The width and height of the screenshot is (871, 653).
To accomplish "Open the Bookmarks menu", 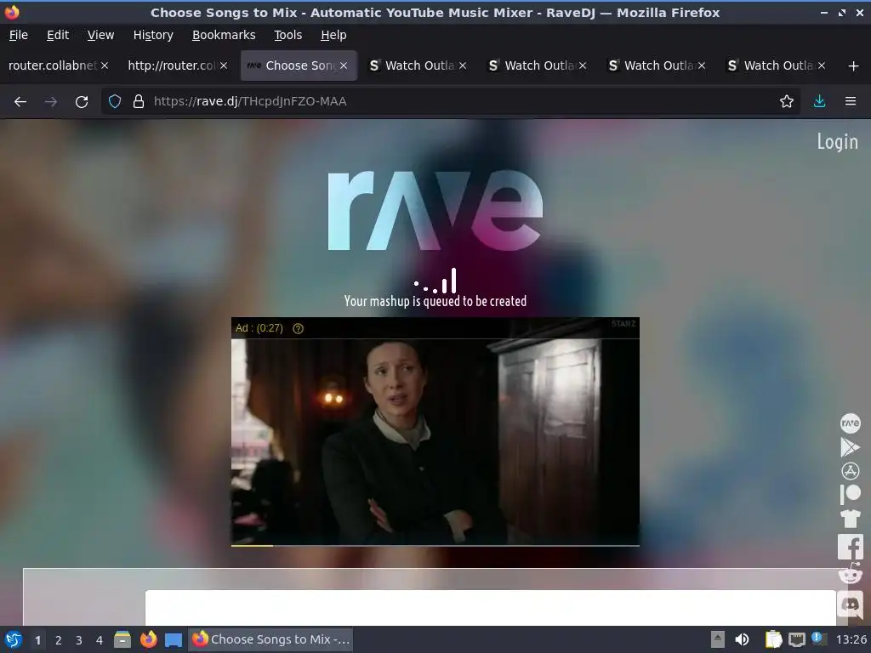I will tap(224, 35).
